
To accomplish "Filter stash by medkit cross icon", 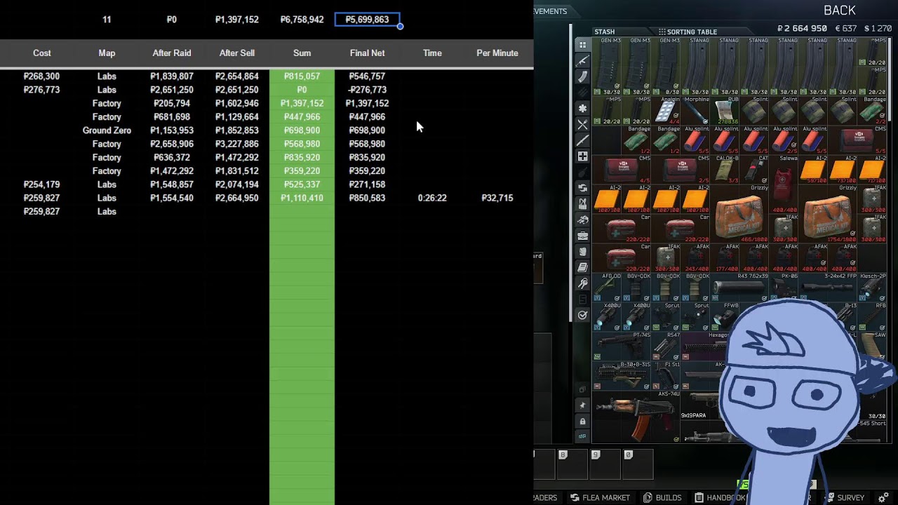I will pos(582,156).
